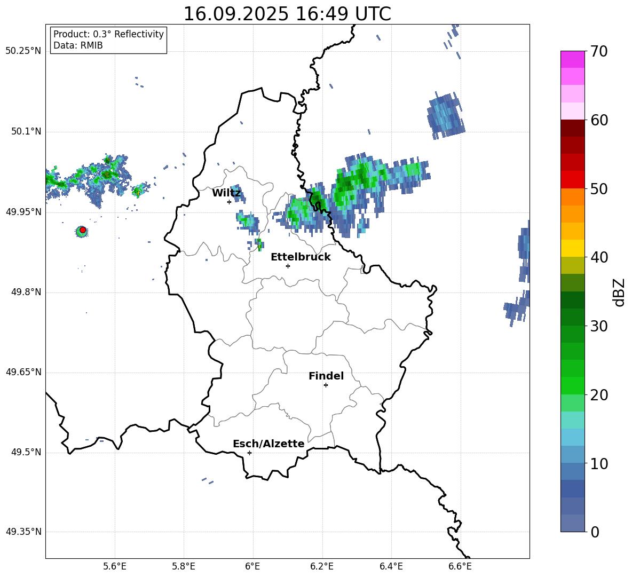Click the colorbar tick value 10
The width and height of the screenshot is (632, 577).
tap(599, 463)
